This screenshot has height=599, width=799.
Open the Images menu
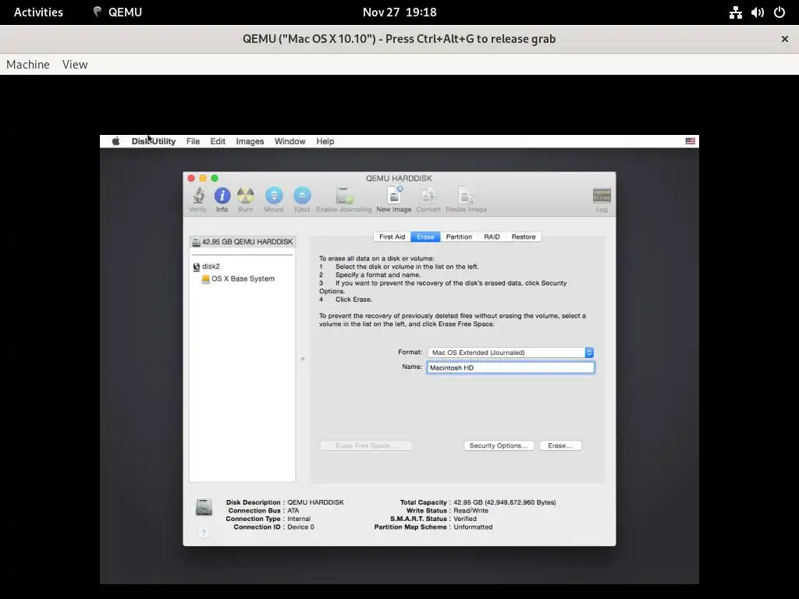point(250,142)
